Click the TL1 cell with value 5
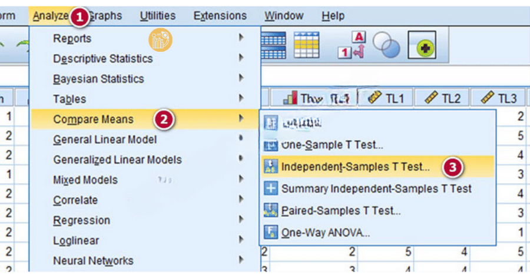This screenshot has height=278, width=530. [x=386, y=251]
